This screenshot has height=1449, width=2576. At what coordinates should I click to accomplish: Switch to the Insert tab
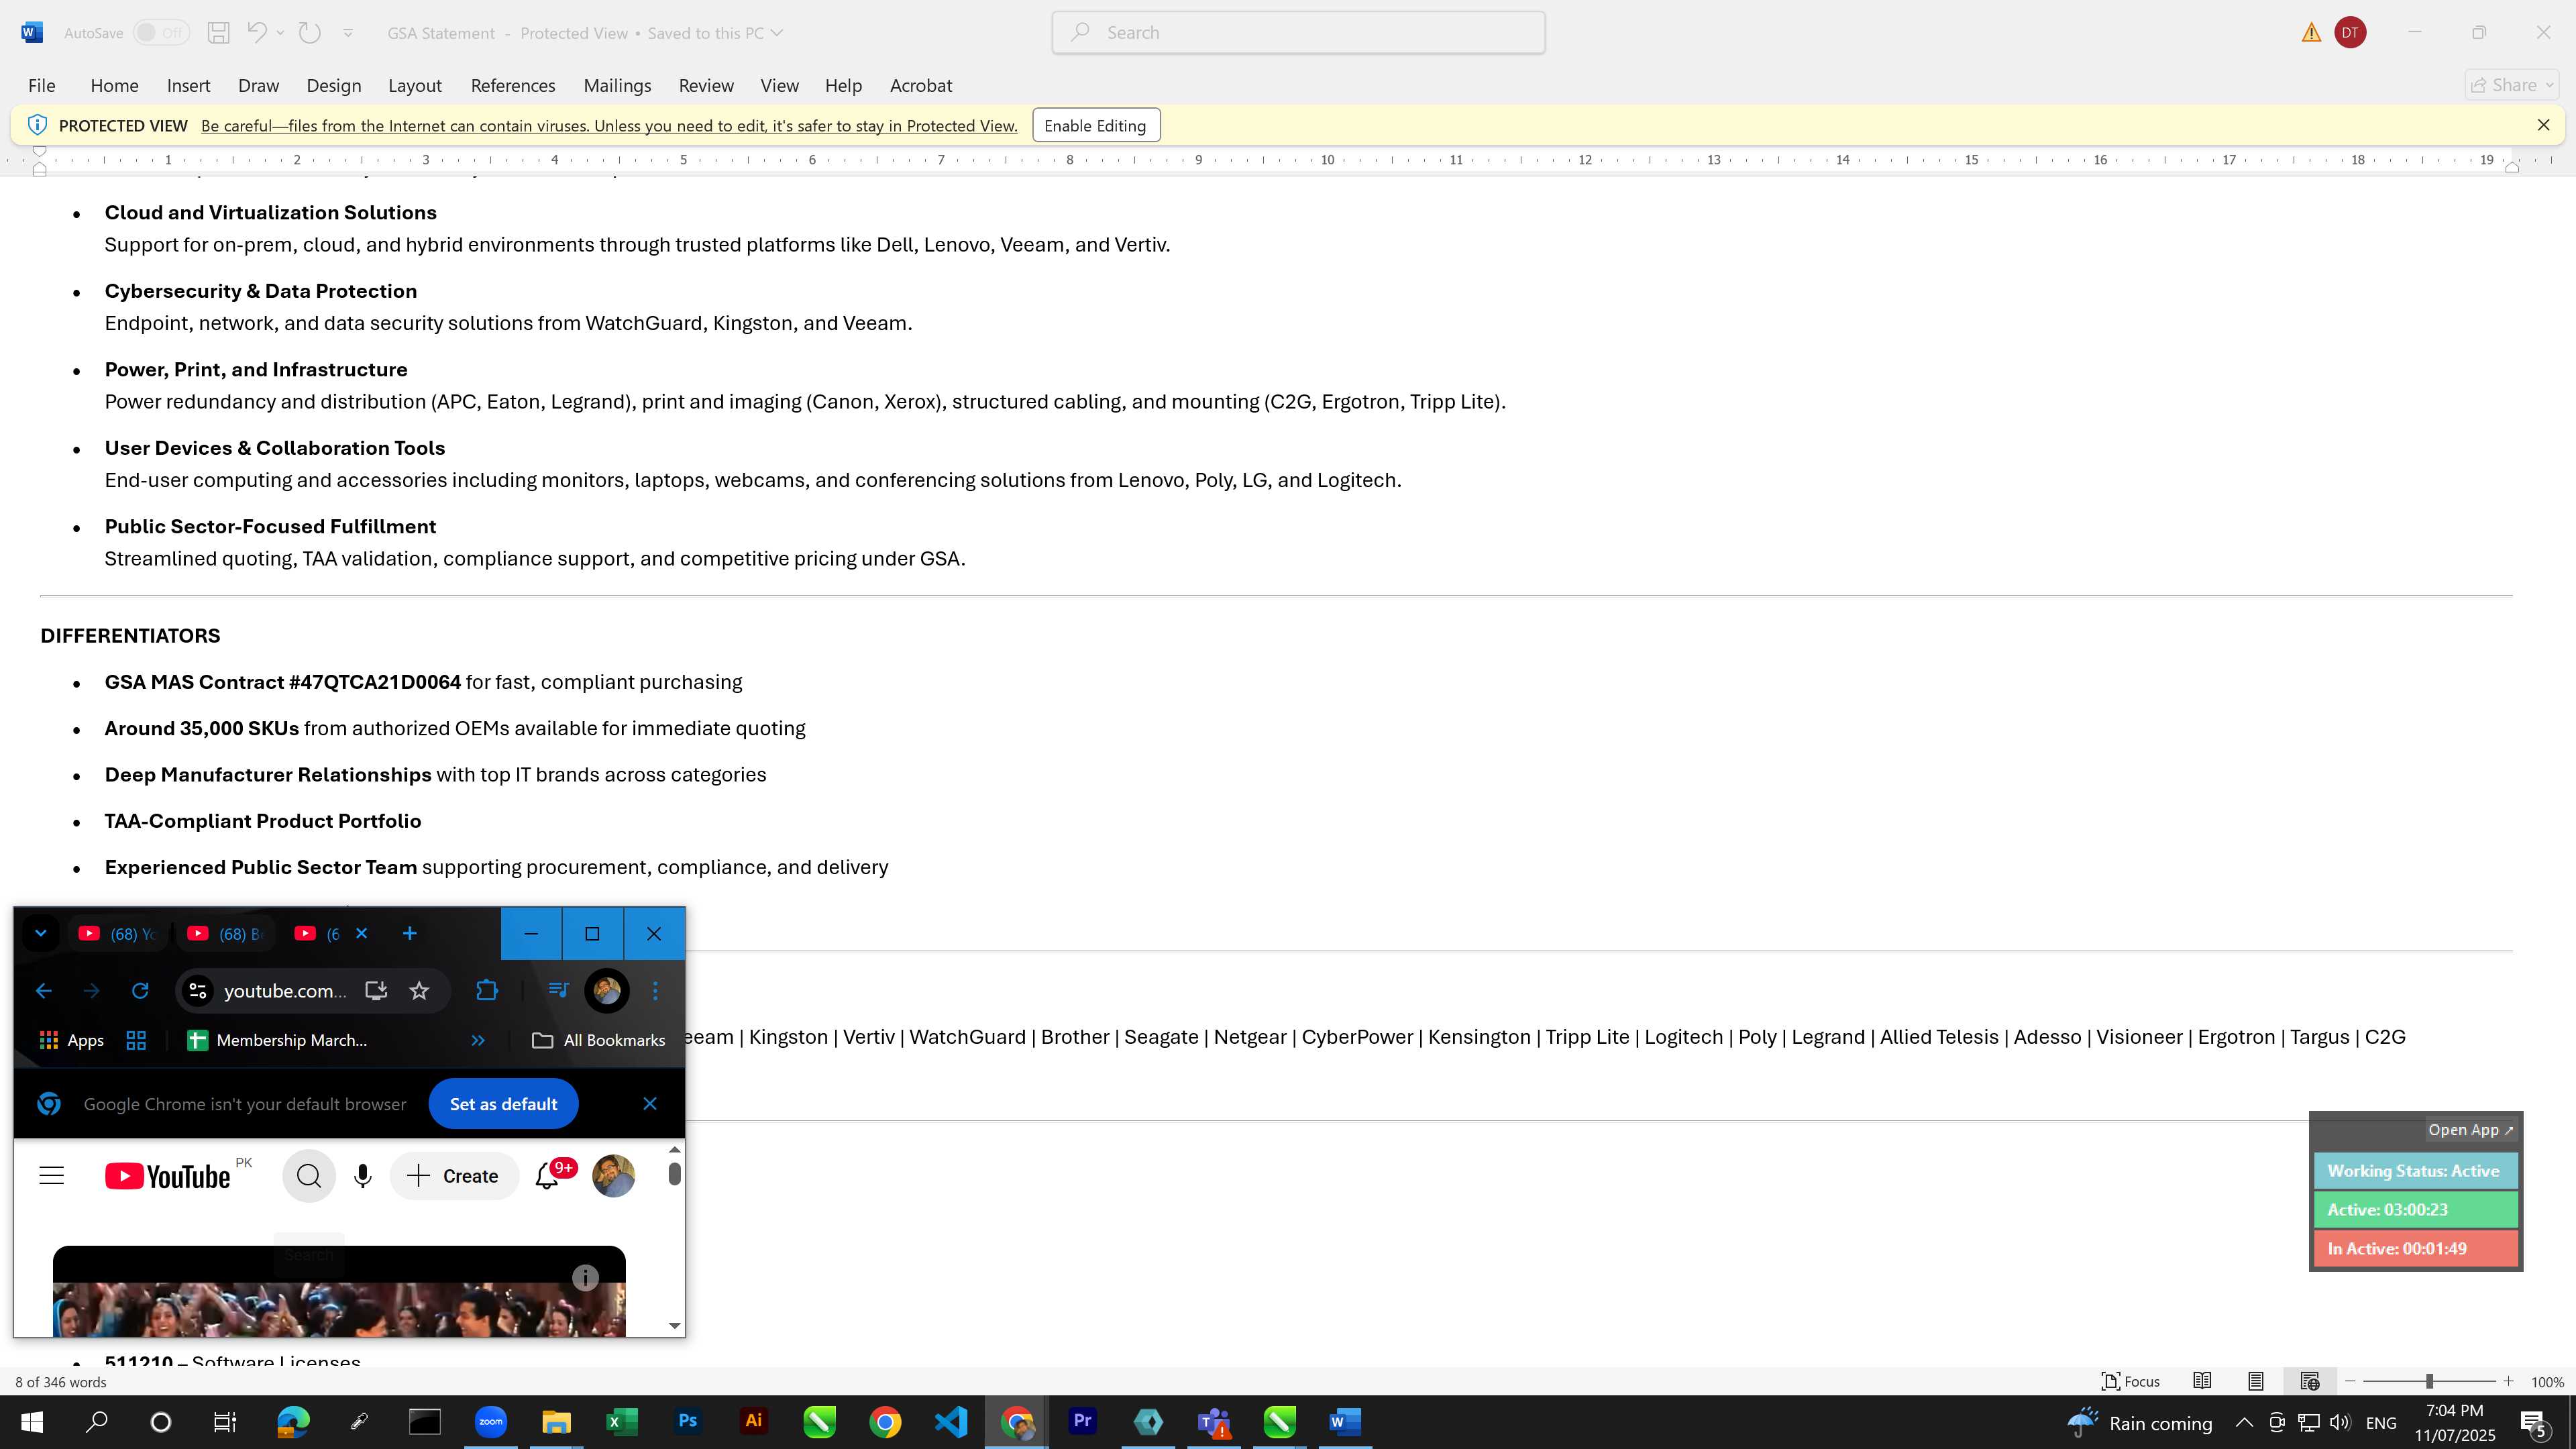click(188, 86)
